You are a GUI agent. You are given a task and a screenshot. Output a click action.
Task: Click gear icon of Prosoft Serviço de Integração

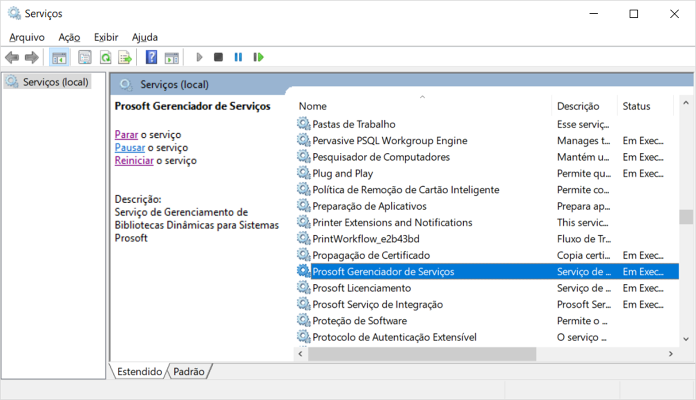(x=304, y=304)
